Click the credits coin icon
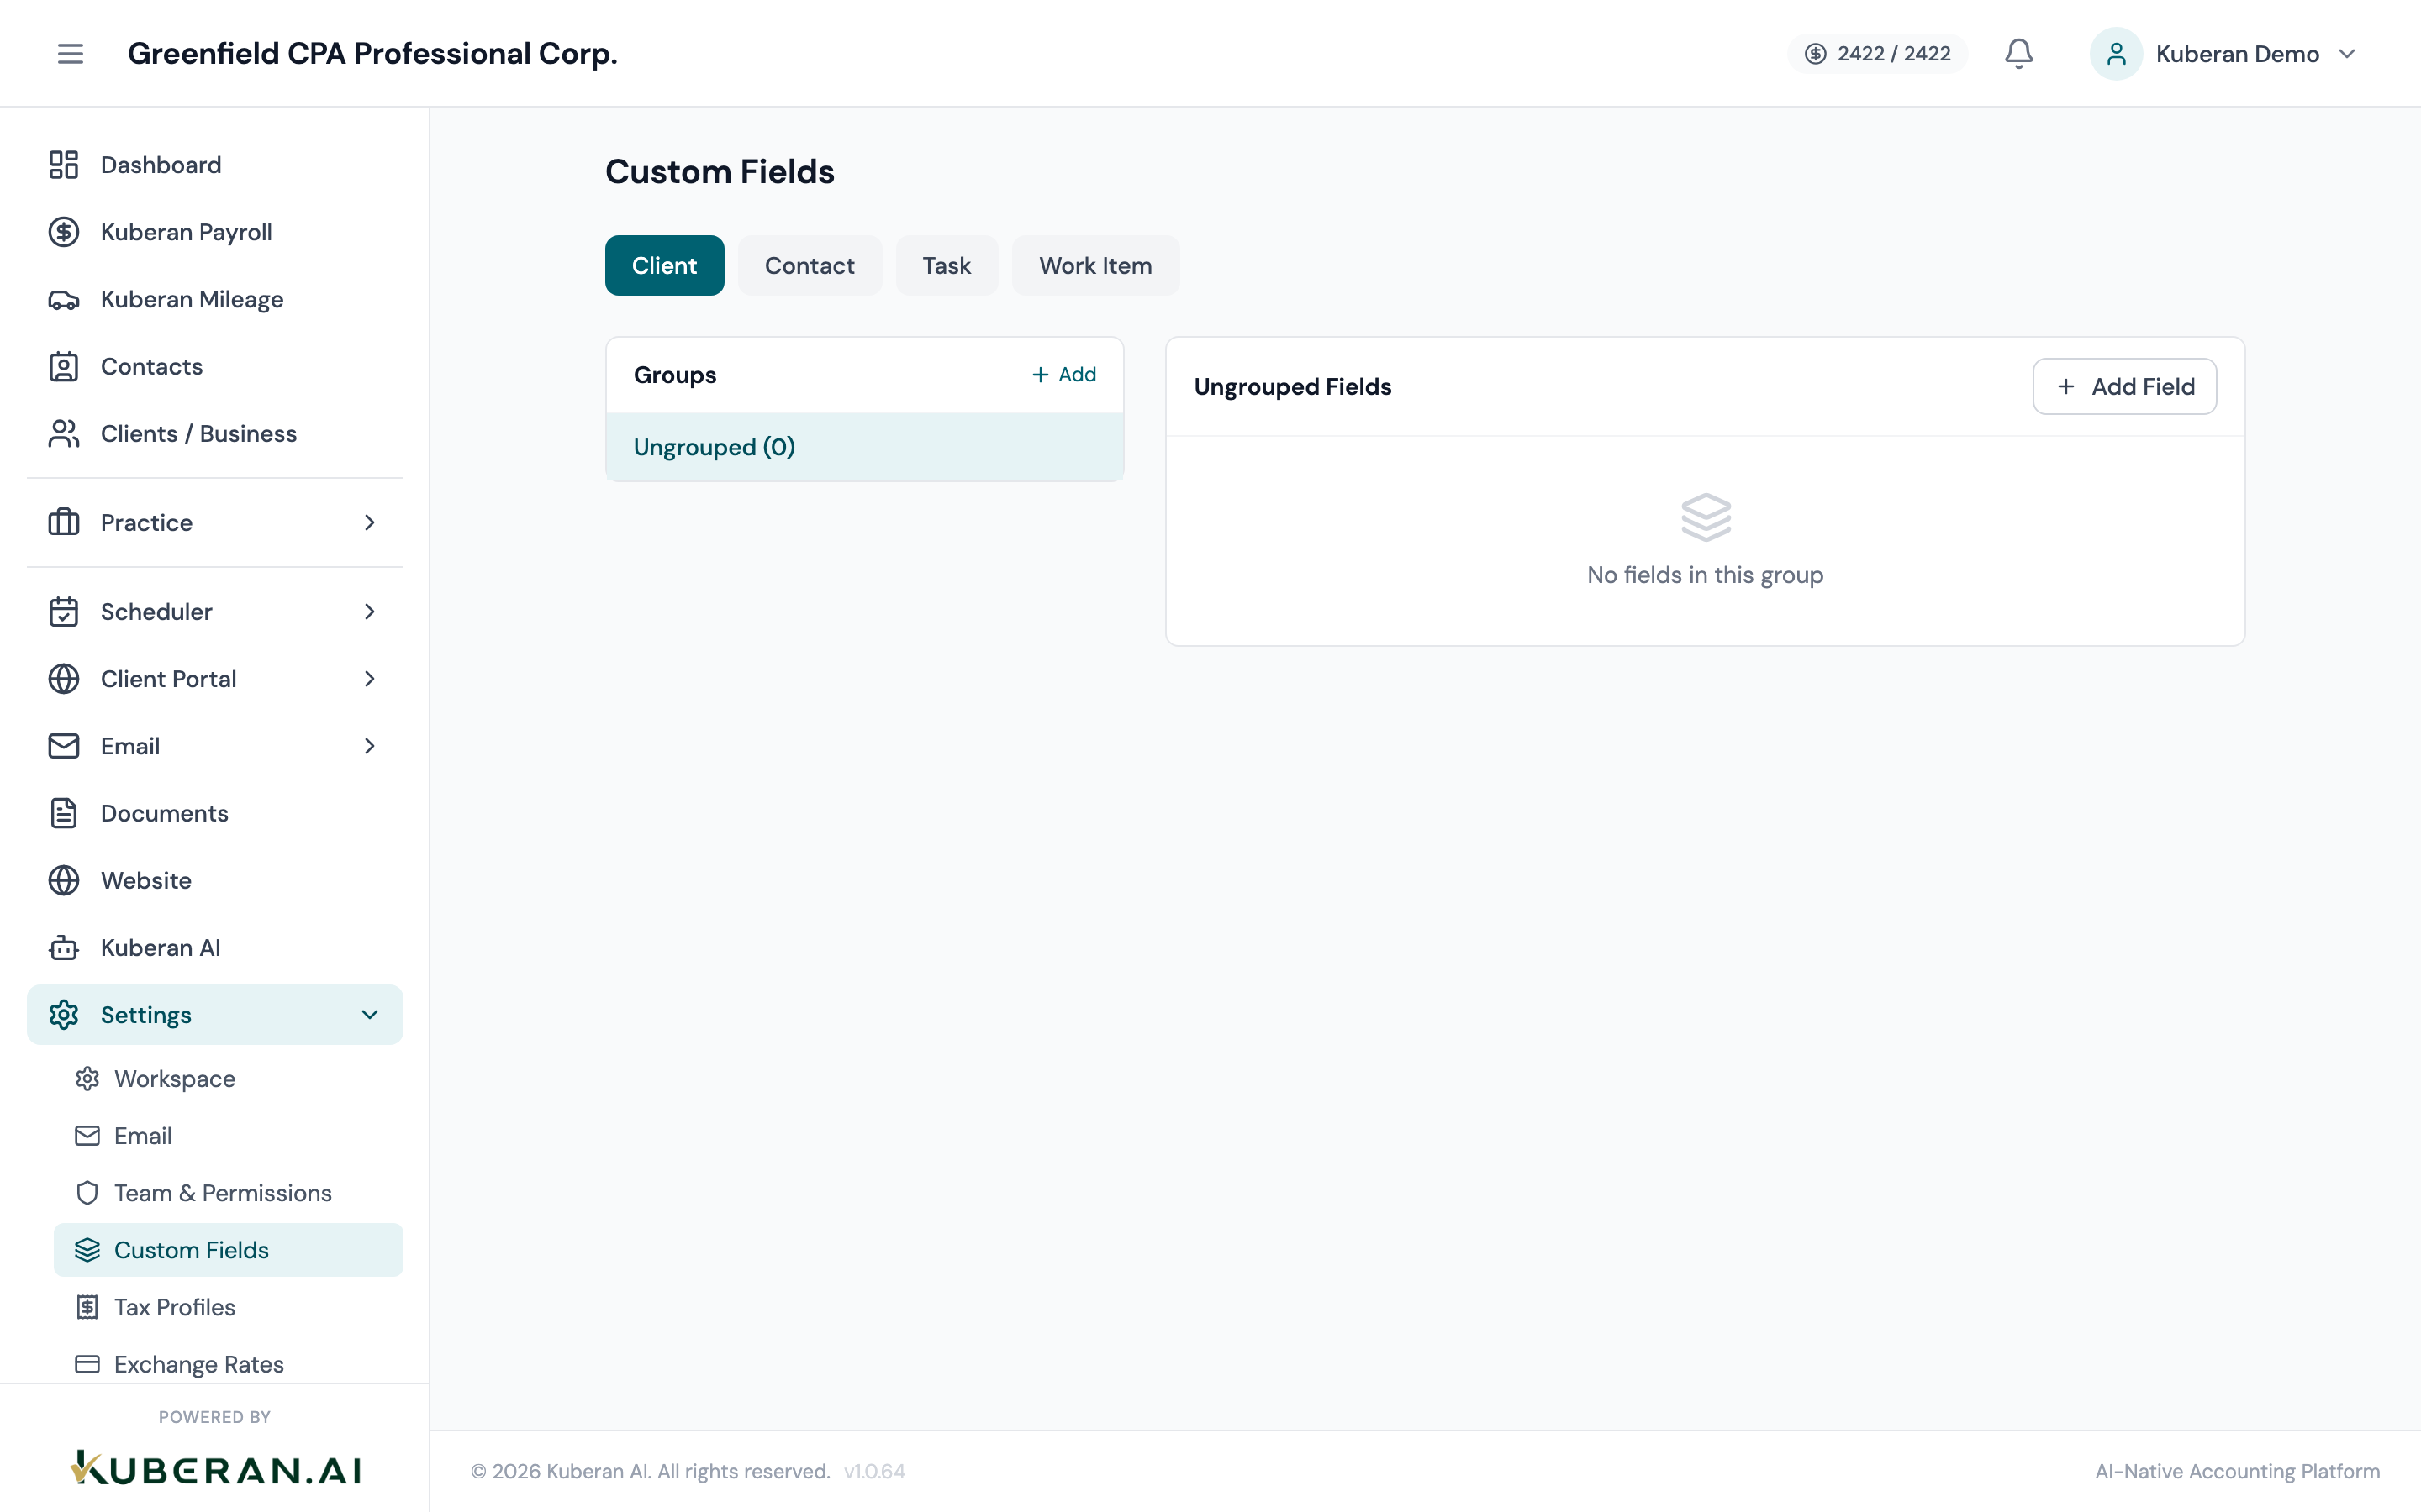 (1815, 54)
